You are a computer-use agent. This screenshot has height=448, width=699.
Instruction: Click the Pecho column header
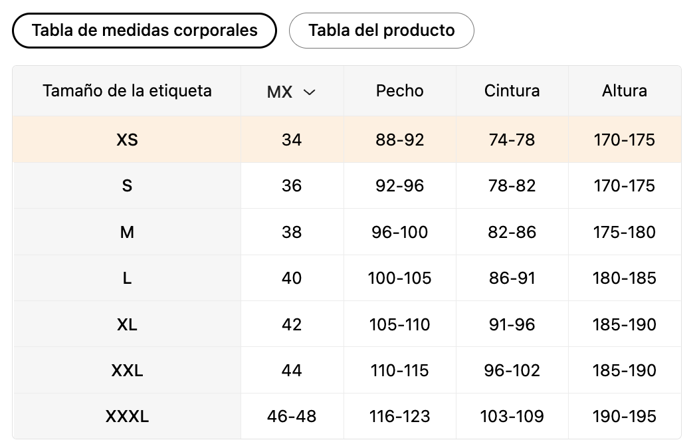coord(400,90)
